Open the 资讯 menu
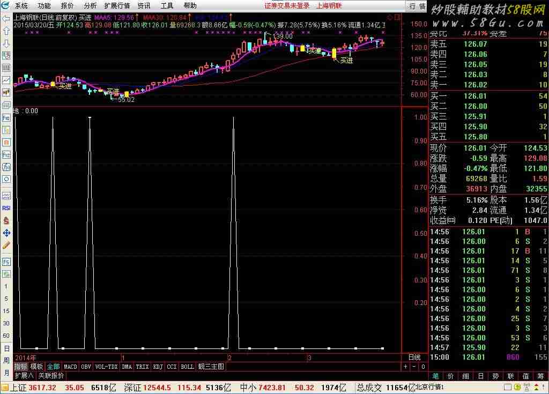Screen dimensions: 549x394 tap(144, 5)
